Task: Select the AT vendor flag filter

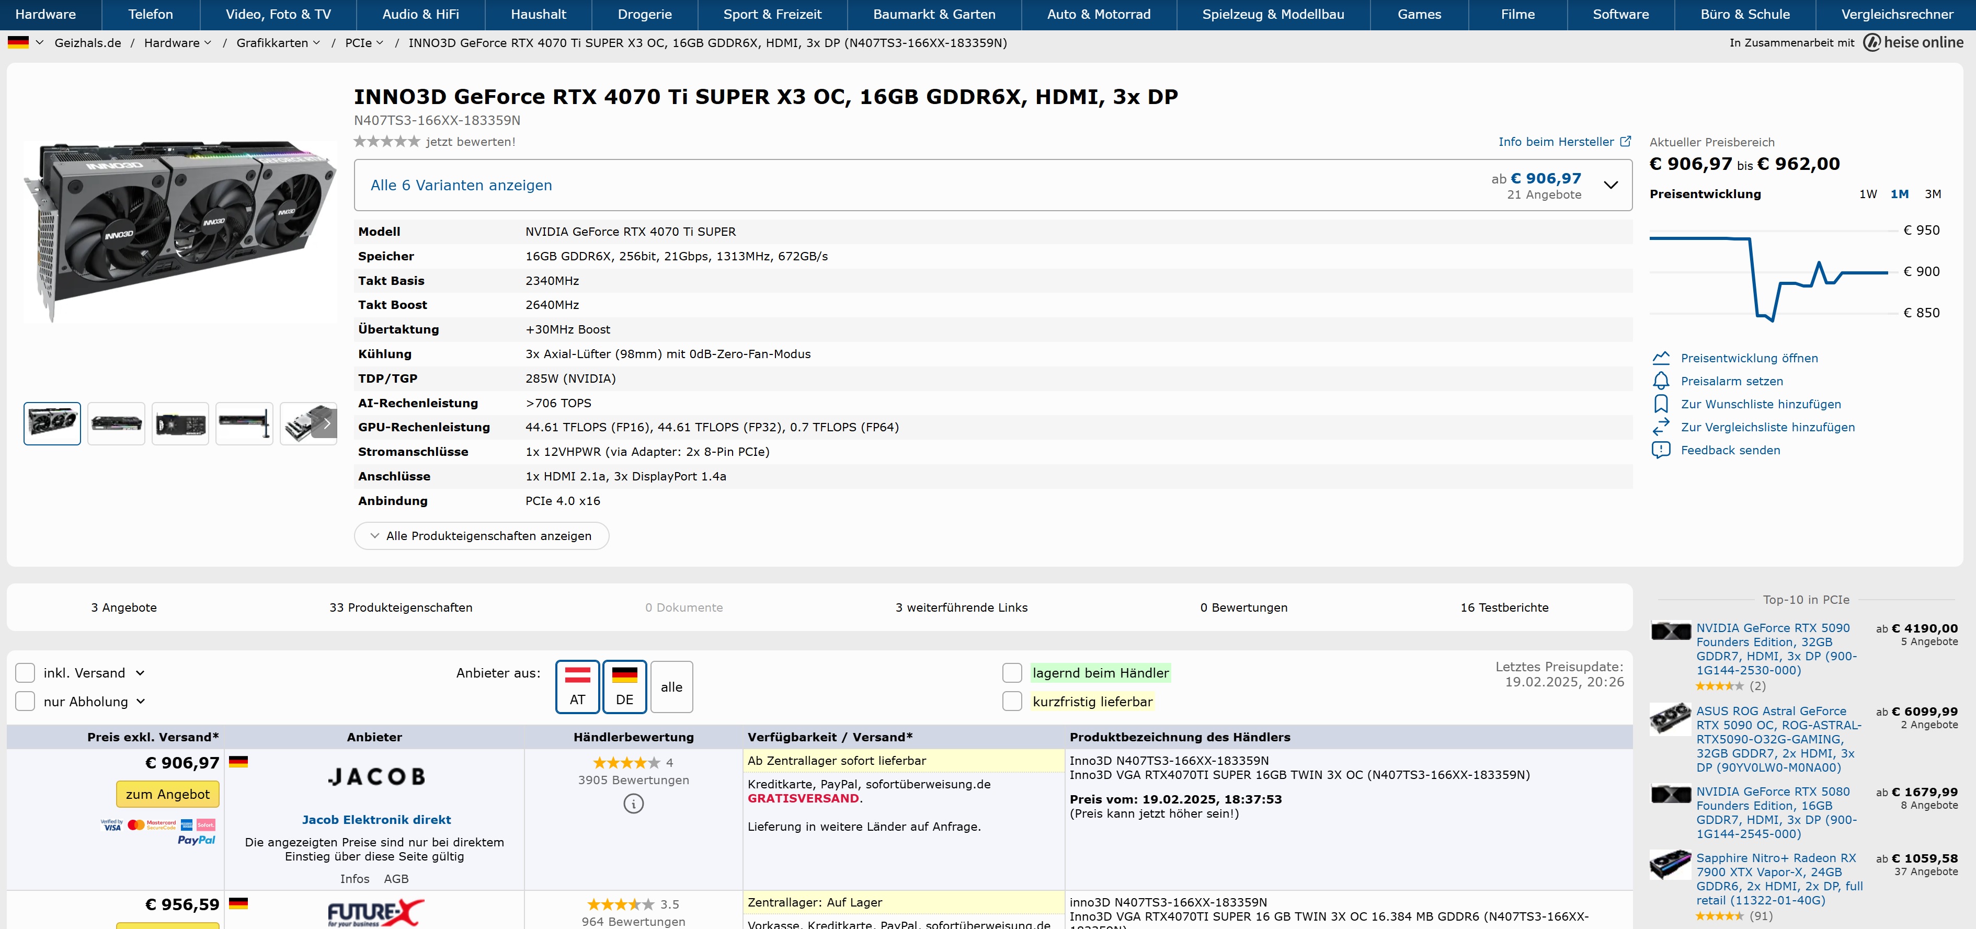Action: pyautogui.click(x=577, y=686)
